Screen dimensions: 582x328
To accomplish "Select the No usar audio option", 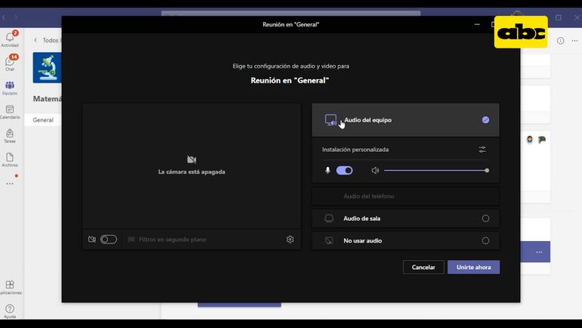I will [x=485, y=240].
